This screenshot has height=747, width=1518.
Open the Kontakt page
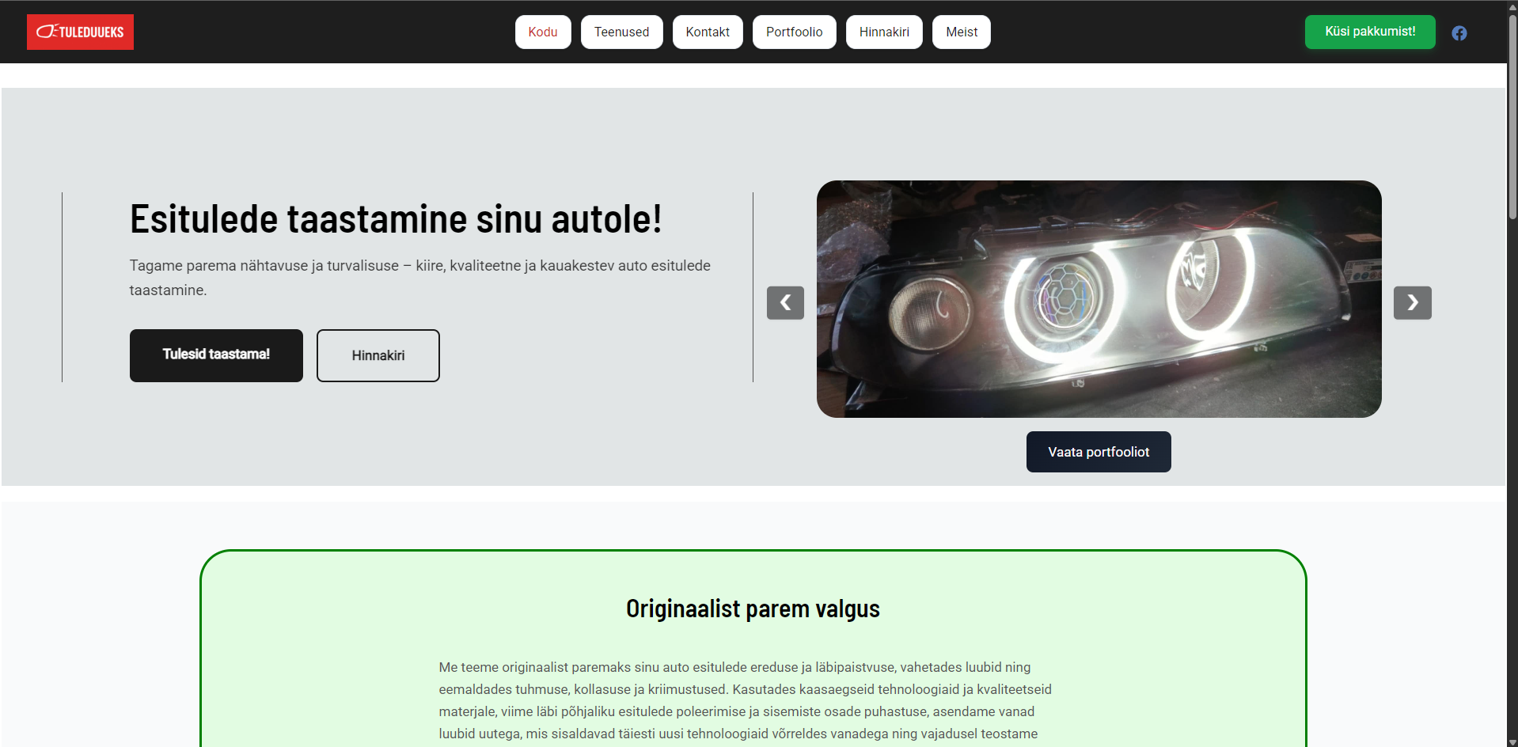click(708, 32)
